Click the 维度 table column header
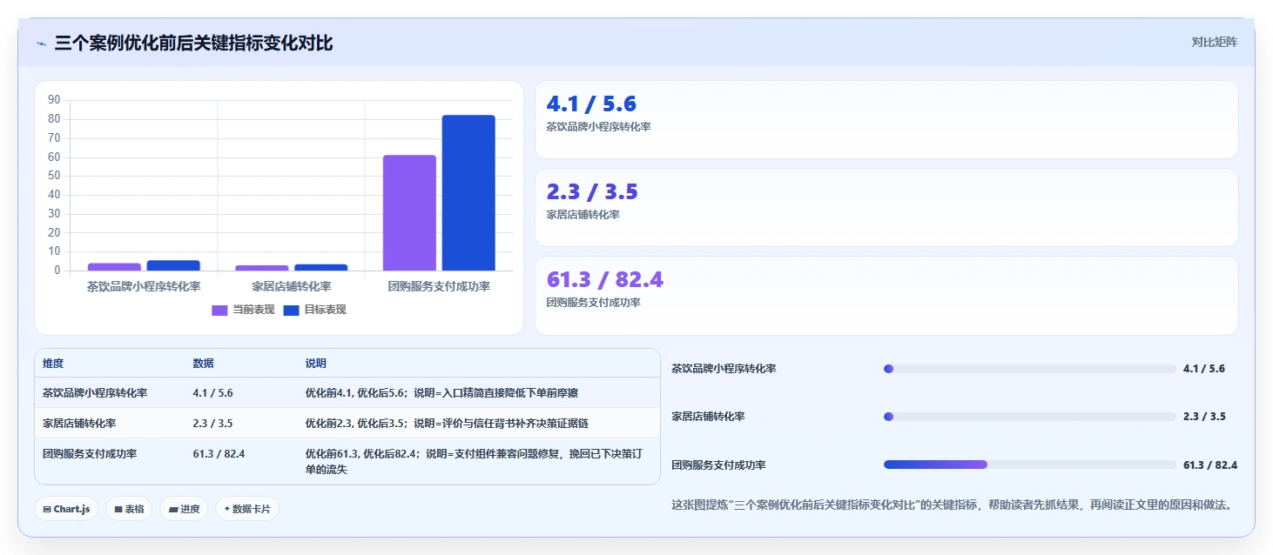The width and height of the screenshot is (1273, 555). 53,364
